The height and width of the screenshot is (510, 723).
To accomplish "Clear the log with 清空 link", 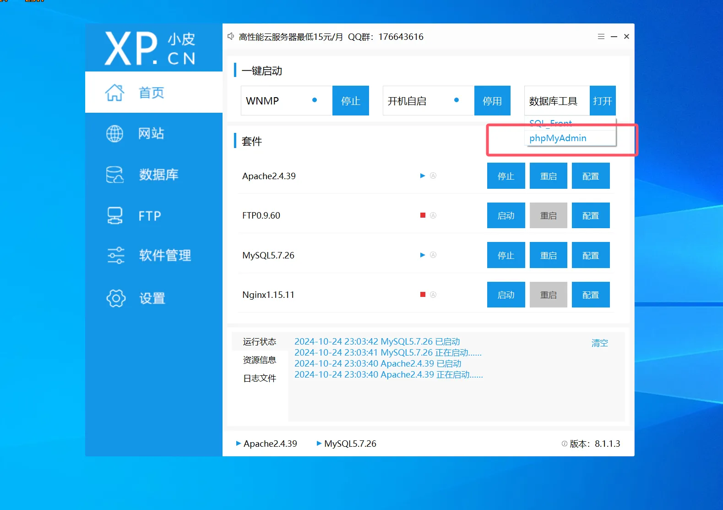I will click(x=599, y=343).
